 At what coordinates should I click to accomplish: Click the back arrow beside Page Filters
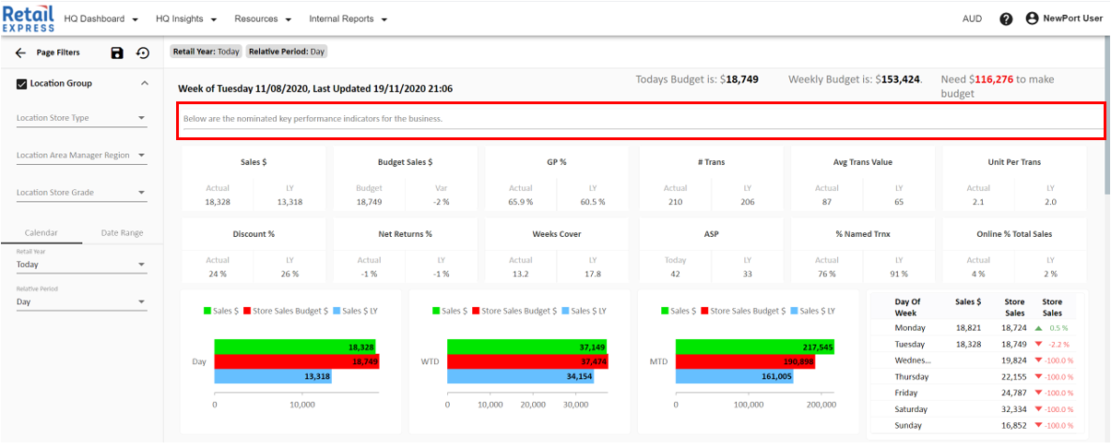click(x=20, y=53)
